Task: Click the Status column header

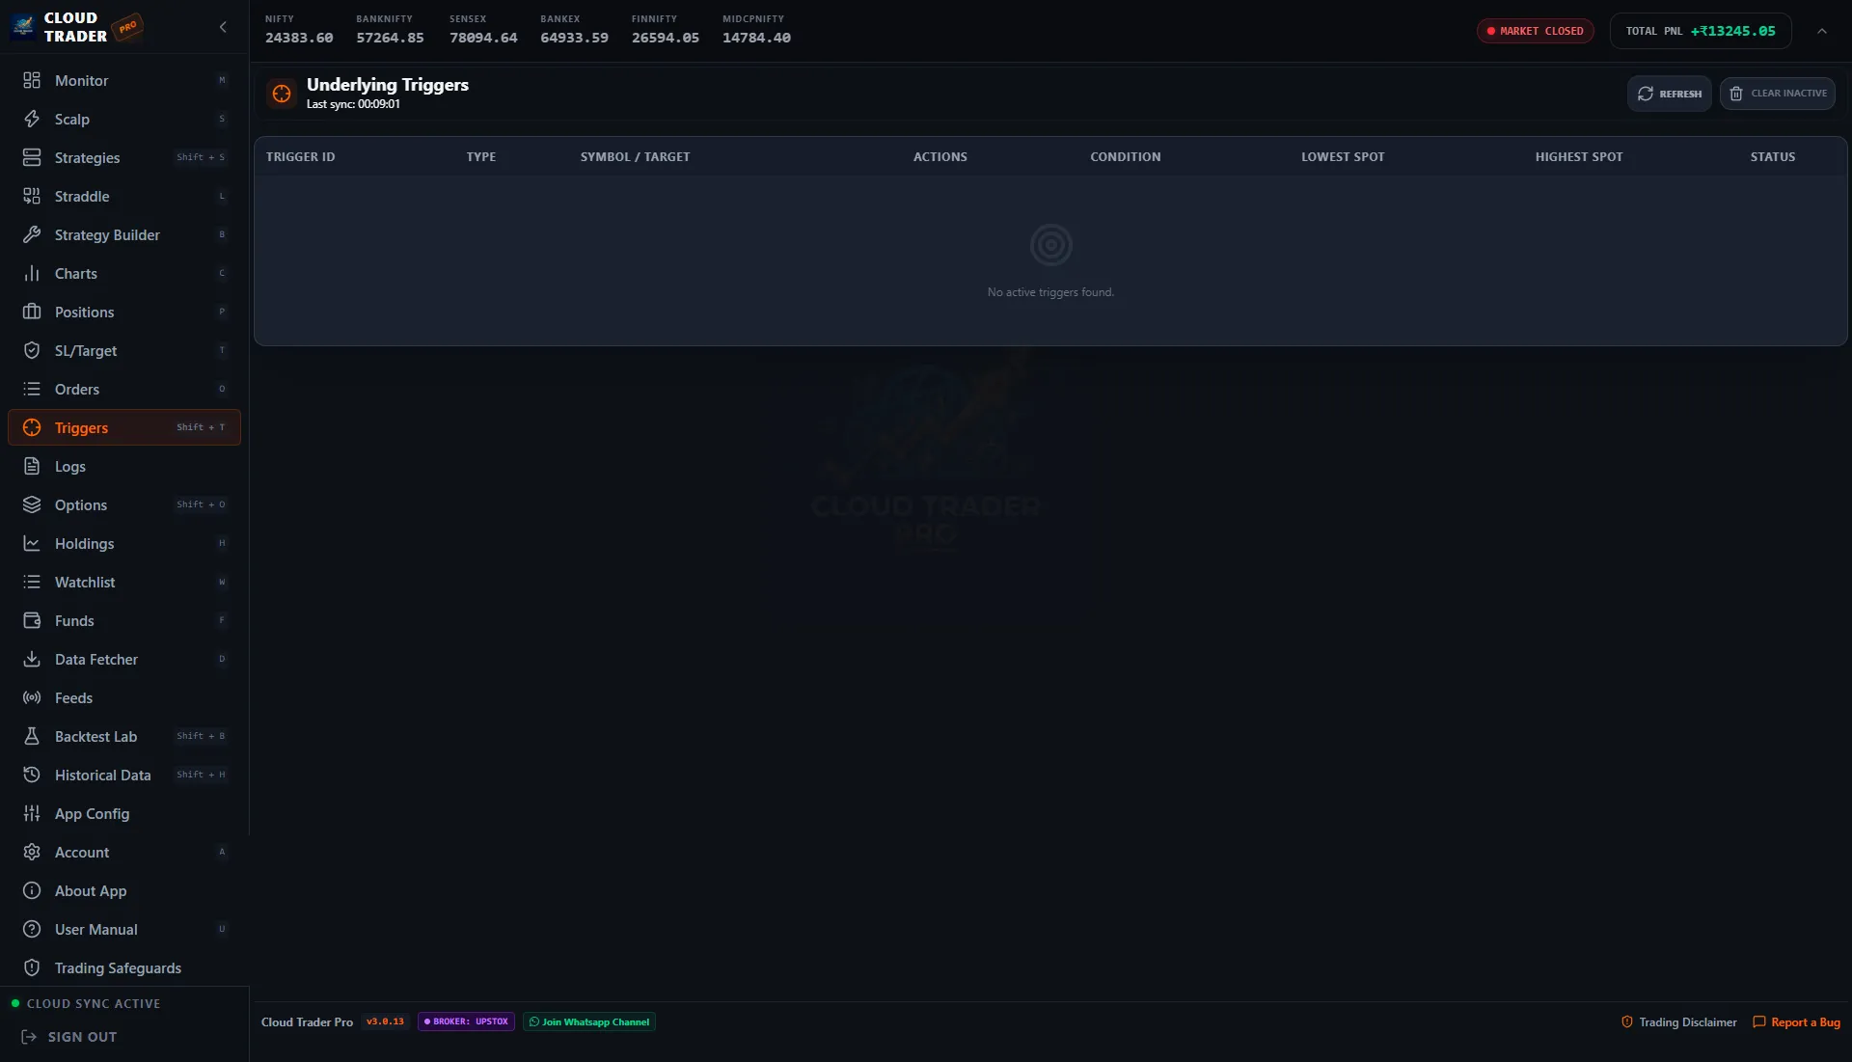Action: coord(1773,156)
